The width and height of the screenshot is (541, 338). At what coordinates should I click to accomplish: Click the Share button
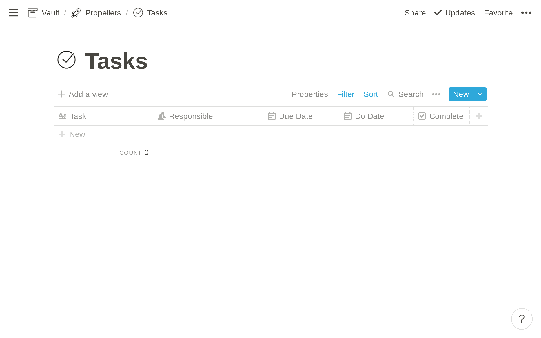coord(415,13)
